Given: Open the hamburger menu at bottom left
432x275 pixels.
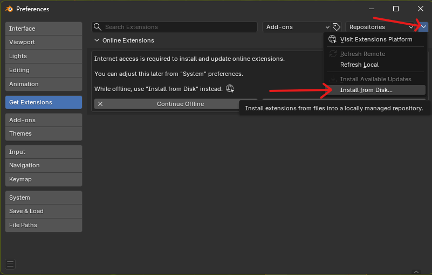Looking at the screenshot, I should coord(10,264).
